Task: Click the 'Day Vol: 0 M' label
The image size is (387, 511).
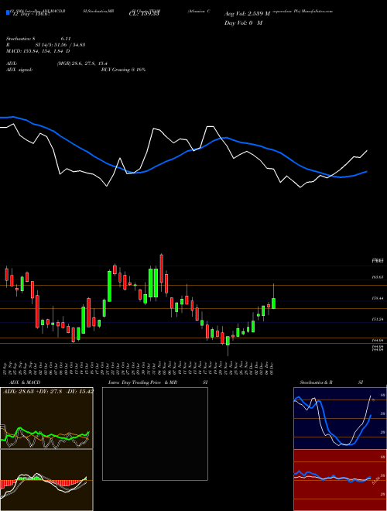Action: (243, 22)
